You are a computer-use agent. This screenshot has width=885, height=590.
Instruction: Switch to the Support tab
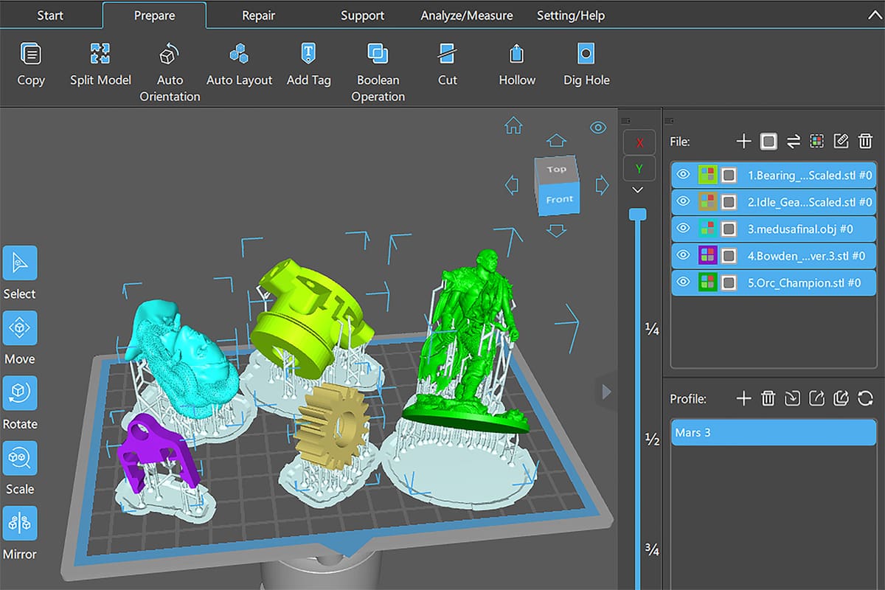362,15
